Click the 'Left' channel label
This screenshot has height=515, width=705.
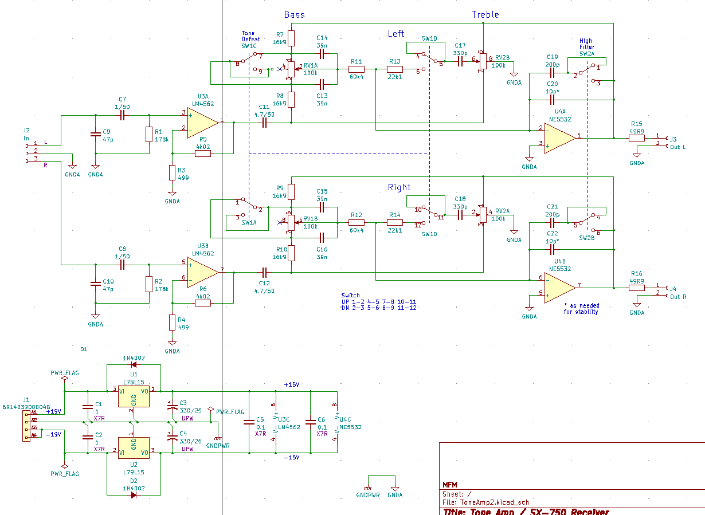396,34
